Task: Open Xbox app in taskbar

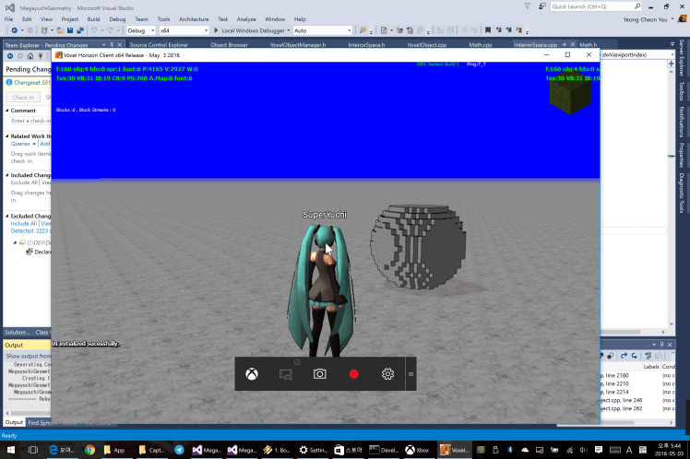Action: click(418, 450)
